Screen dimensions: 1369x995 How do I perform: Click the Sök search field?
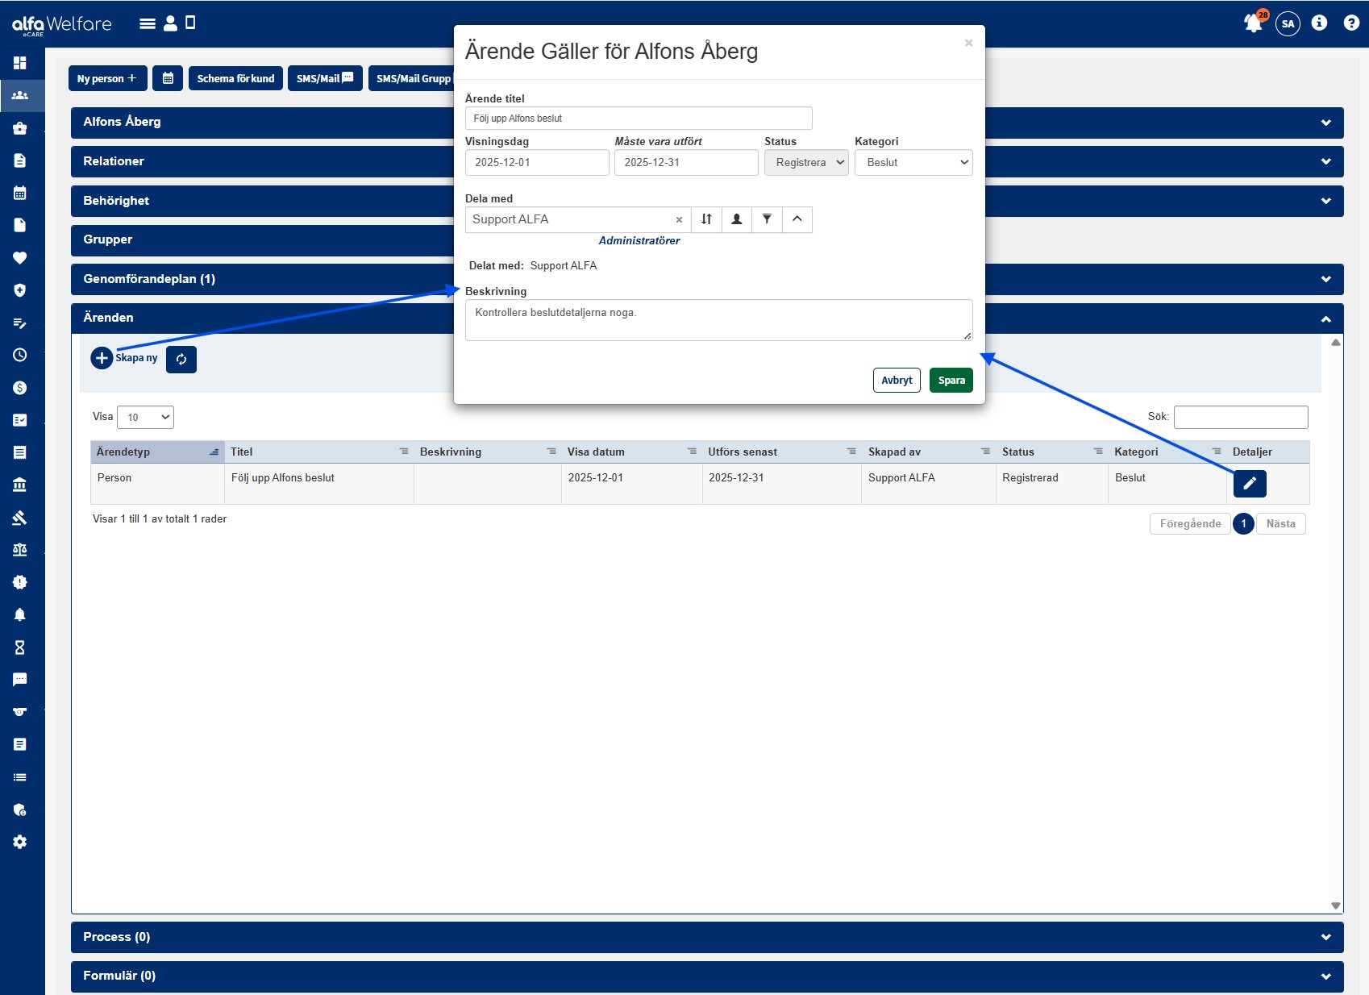1240,417
